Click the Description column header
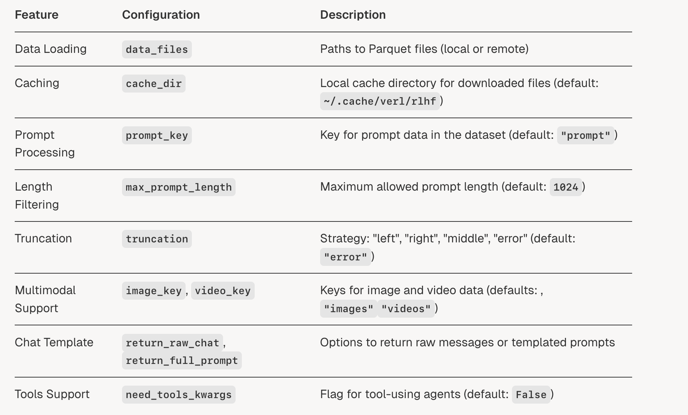Screen dimensions: 688x415 tap(353, 15)
